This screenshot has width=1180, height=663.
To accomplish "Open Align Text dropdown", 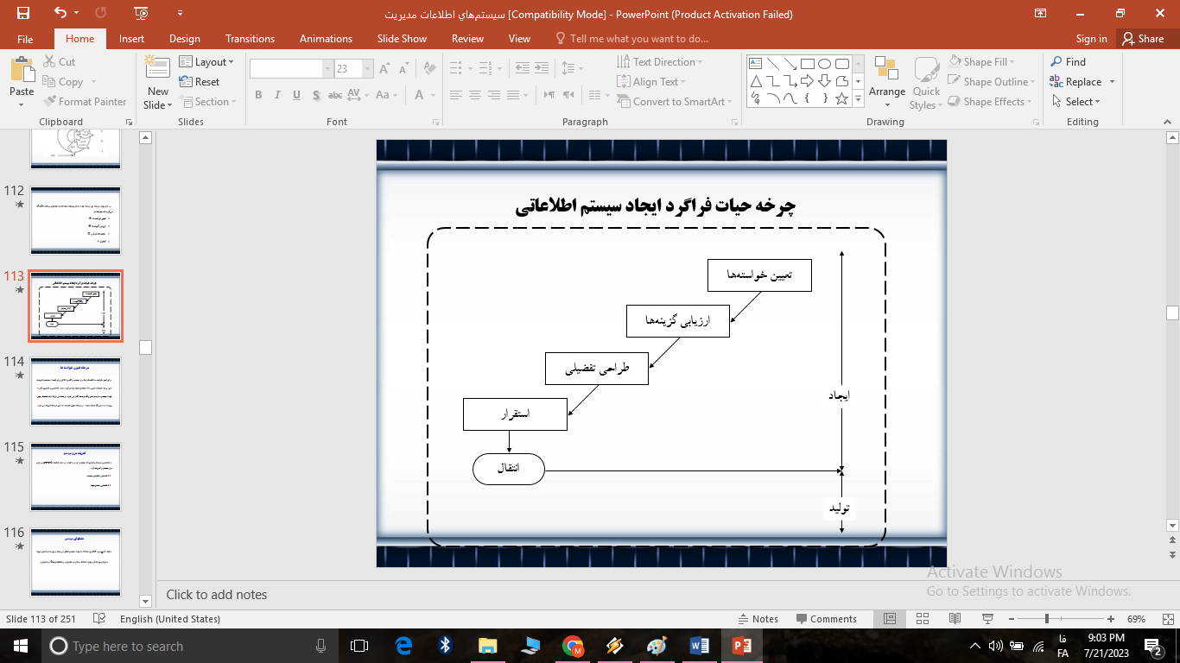I will tap(650, 82).
